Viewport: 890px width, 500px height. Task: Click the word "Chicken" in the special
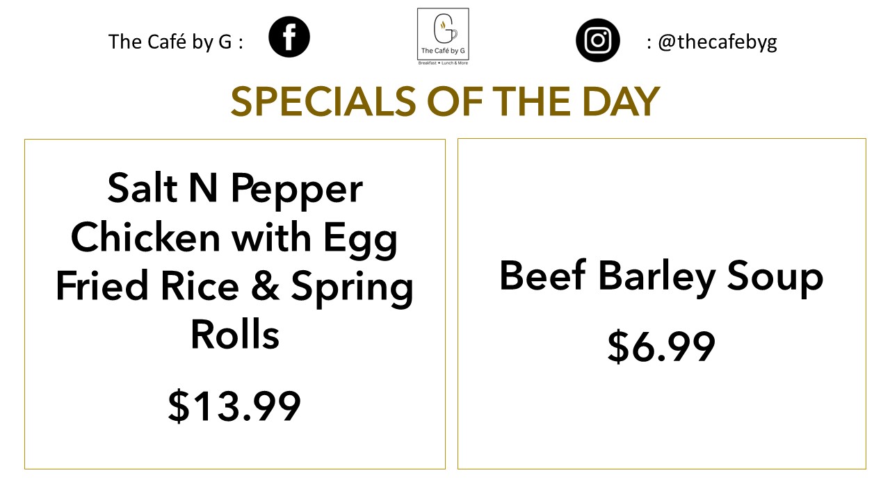click(145, 237)
